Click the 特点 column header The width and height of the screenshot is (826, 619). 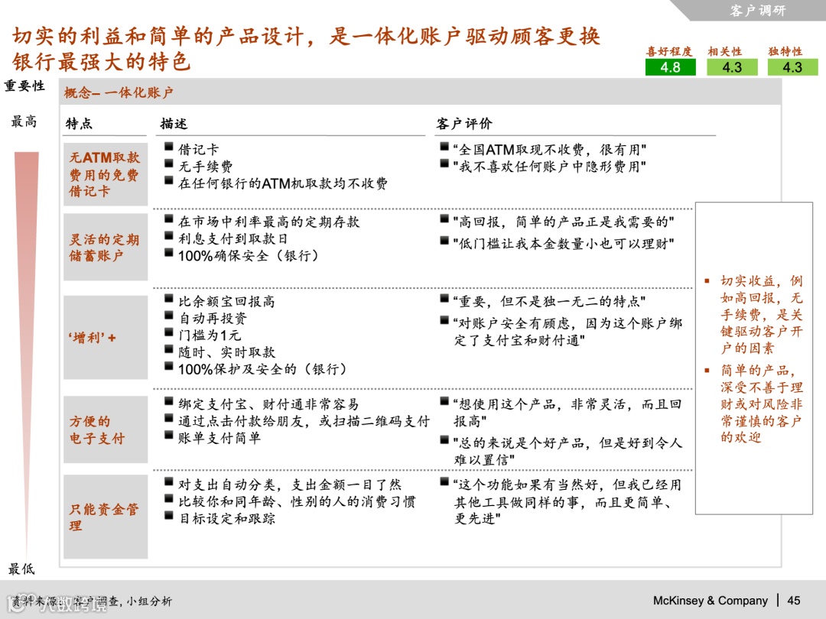(x=79, y=124)
